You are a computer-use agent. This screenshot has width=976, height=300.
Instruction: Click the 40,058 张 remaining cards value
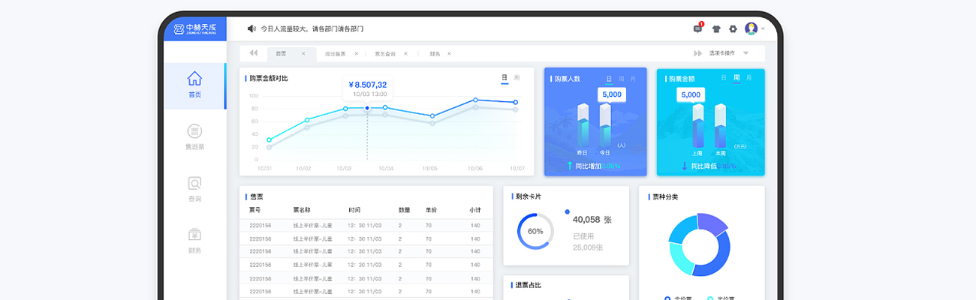pyautogui.click(x=592, y=220)
